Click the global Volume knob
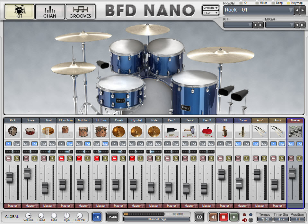The height and width of the screenshot is (224, 308). coord(28,216)
